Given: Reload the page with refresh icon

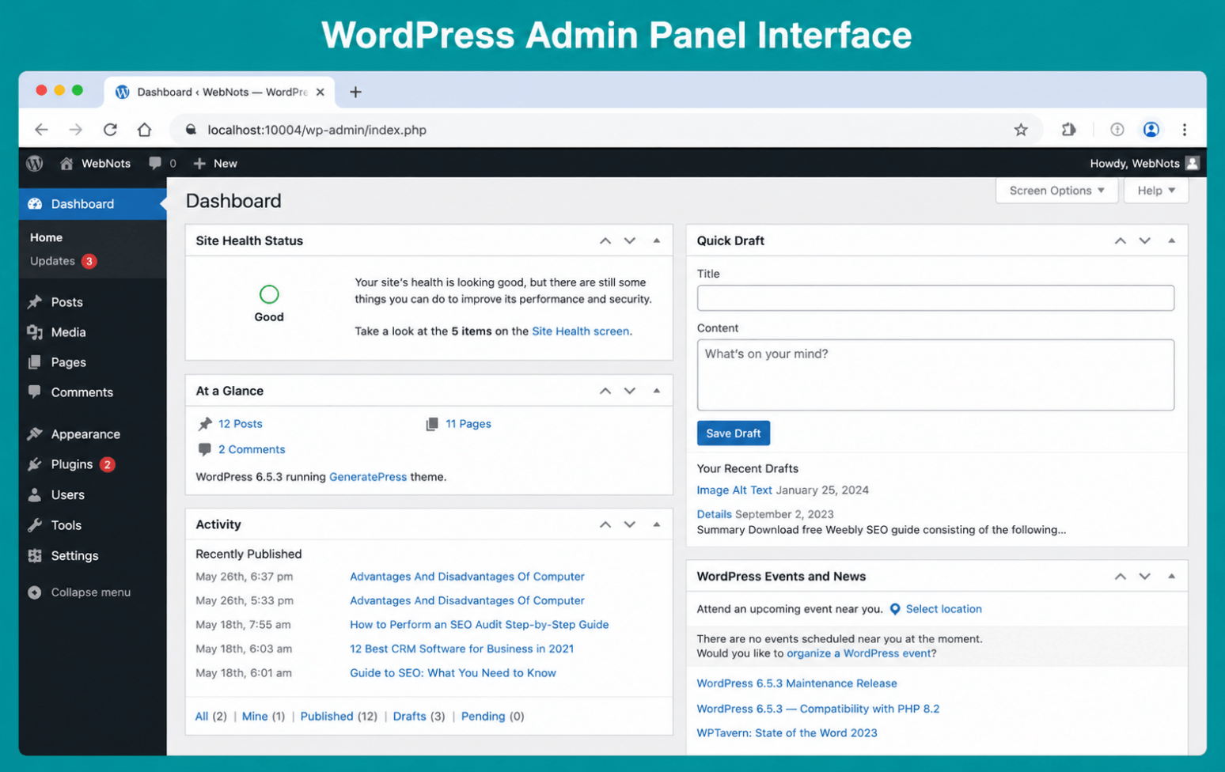Looking at the screenshot, I should (x=110, y=130).
